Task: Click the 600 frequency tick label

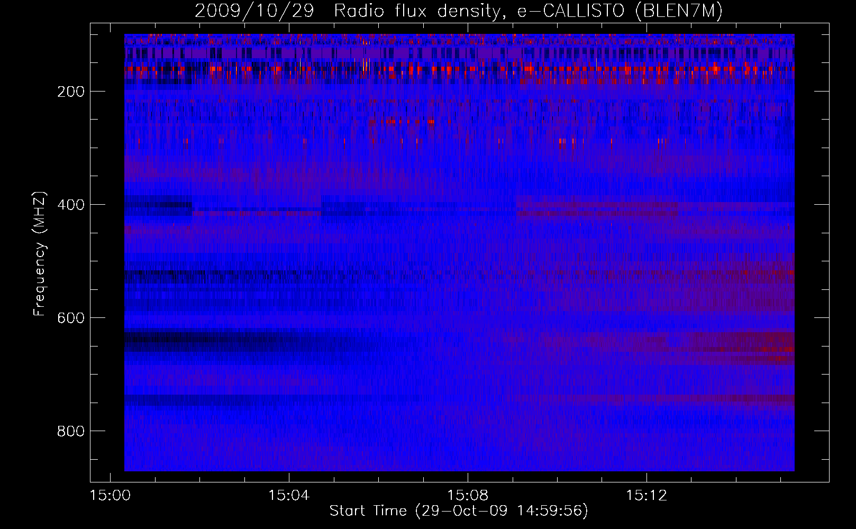Action: pyautogui.click(x=71, y=318)
